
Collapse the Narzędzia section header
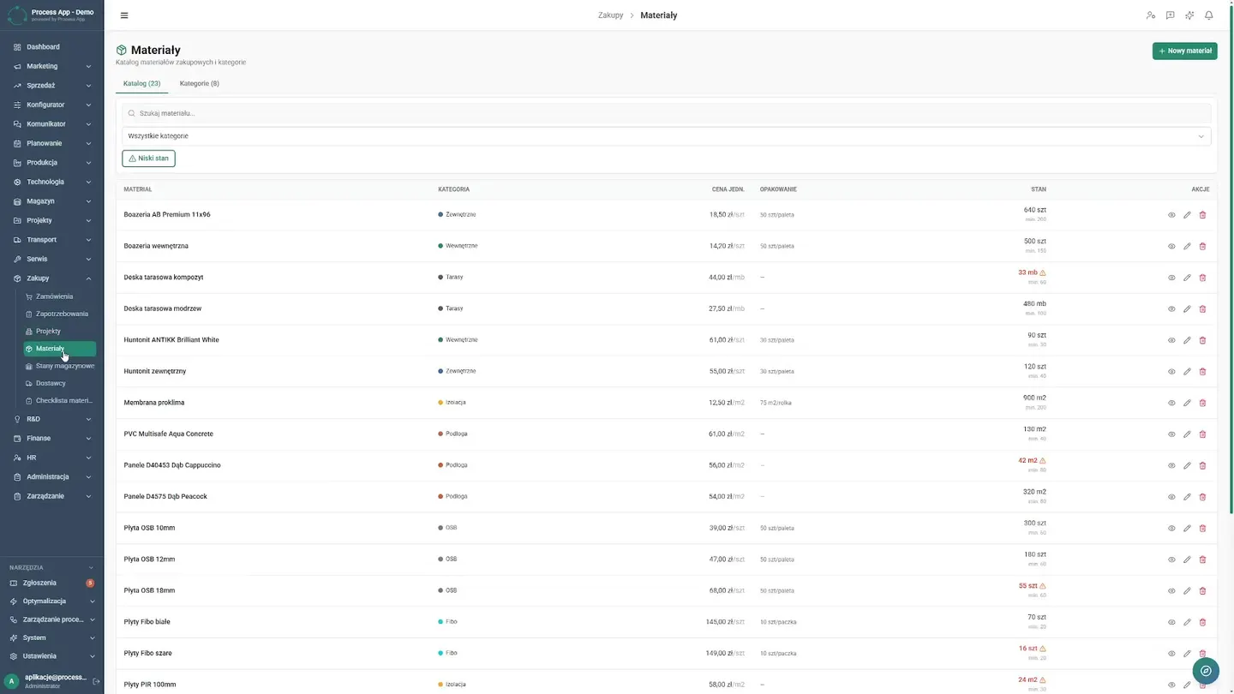click(52, 567)
